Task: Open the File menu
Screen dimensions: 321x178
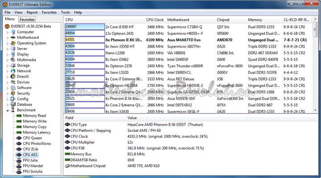Action: [x=8, y=12]
